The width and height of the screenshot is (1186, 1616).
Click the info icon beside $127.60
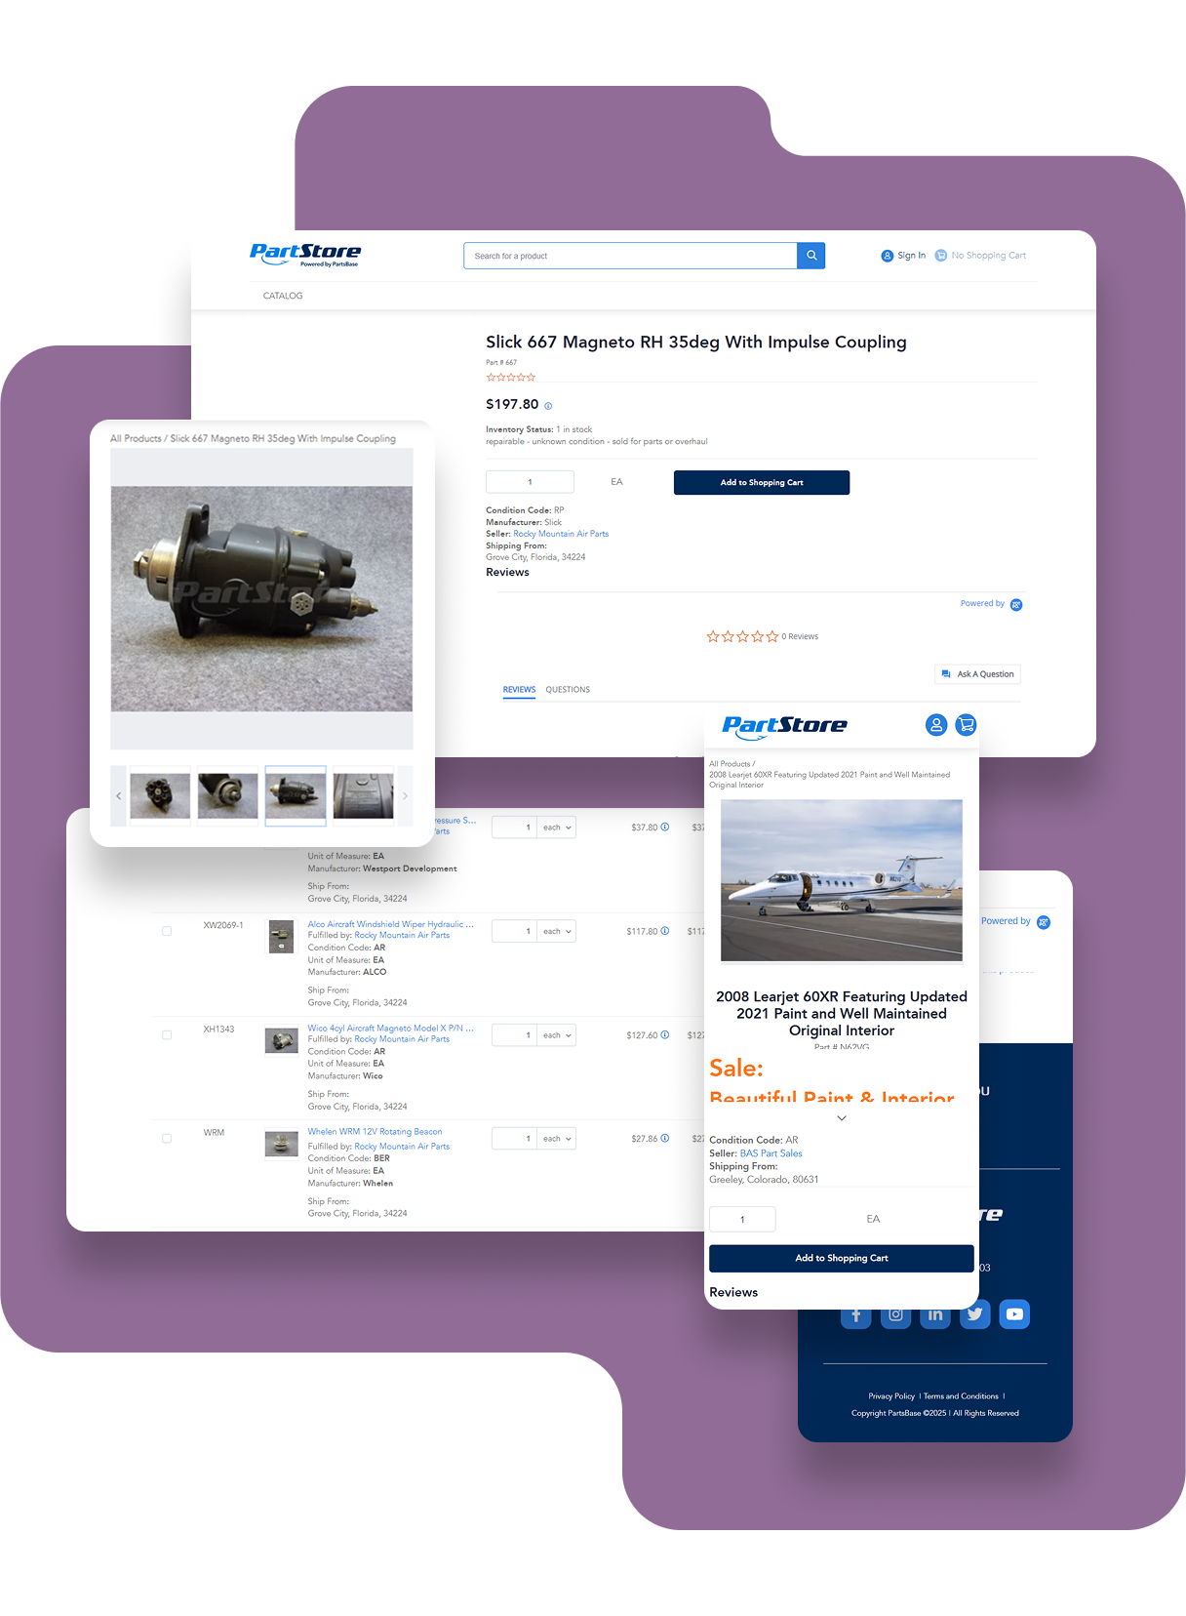coord(665,1034)
